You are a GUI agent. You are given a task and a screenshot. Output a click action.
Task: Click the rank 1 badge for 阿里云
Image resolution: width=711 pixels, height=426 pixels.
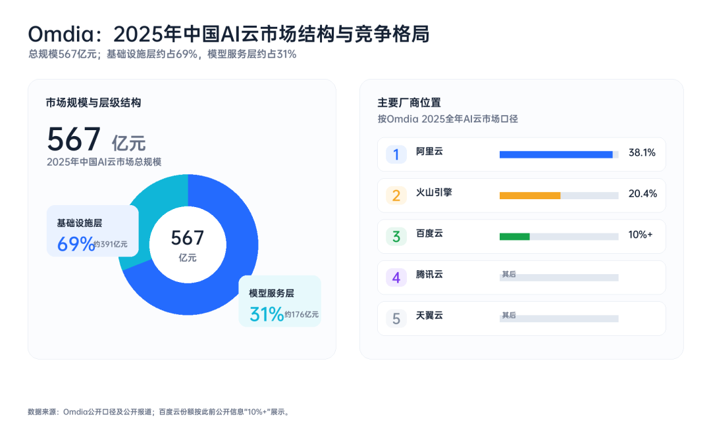tap(396, 154)
